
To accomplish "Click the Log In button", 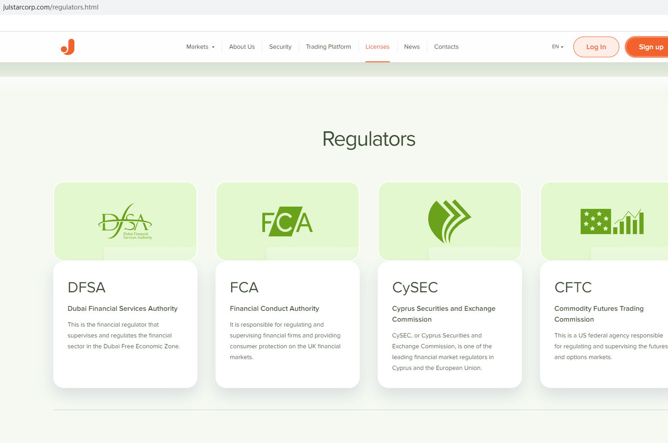I will 596,47.
